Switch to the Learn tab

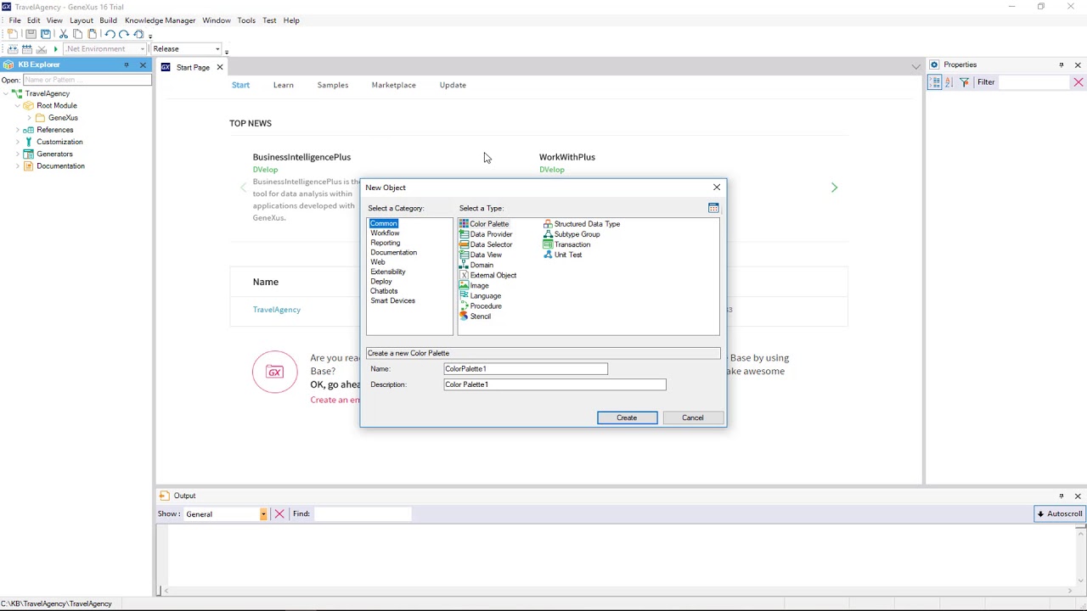pos(284,85)
